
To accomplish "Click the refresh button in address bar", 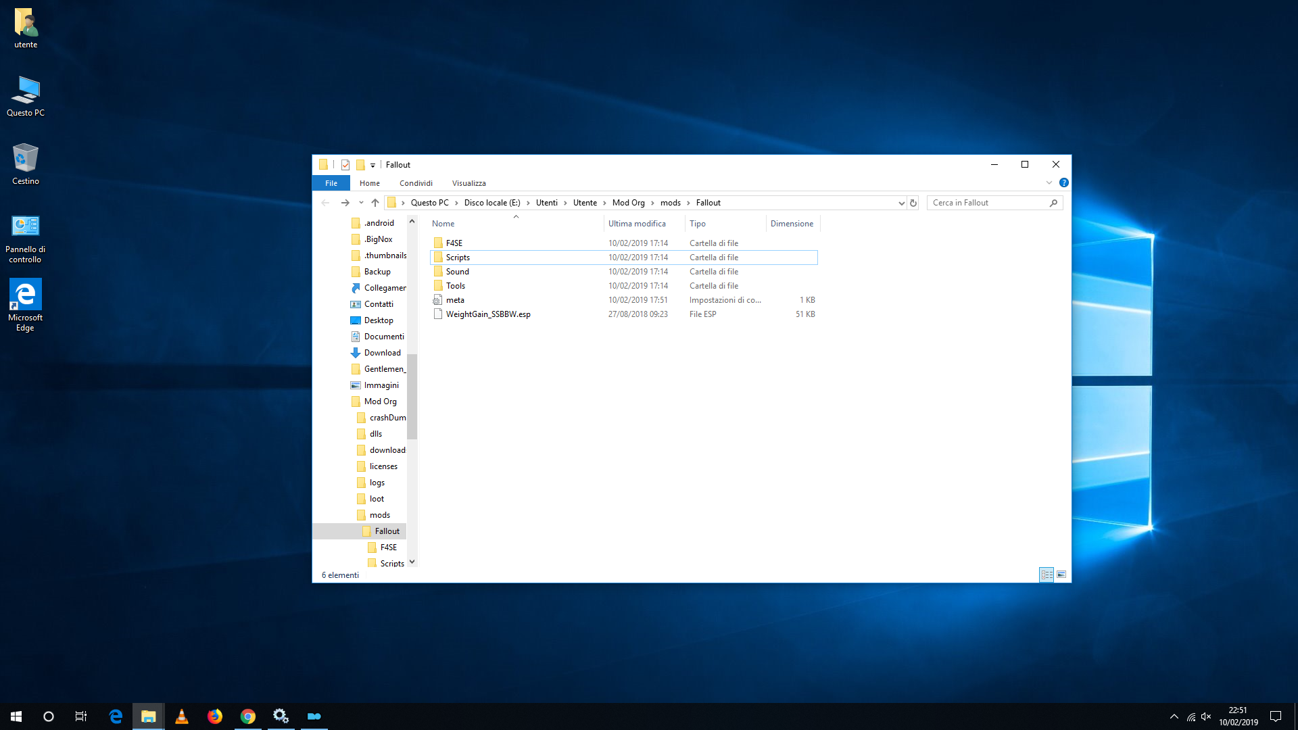I will (913, 203).
